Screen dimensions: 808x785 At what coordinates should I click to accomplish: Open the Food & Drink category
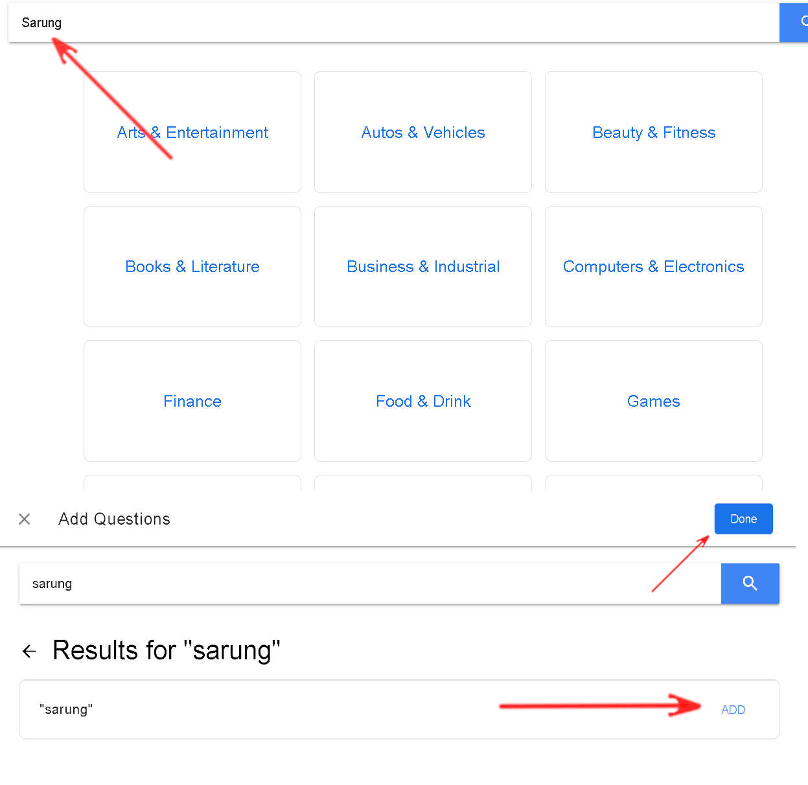point(423,401)
